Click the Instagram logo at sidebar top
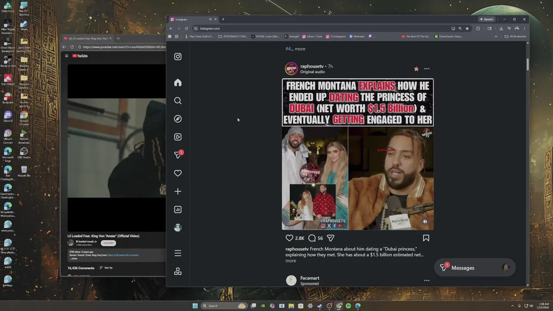The width and height of the screenshot is (553, 311). click(x=178, y=57)
